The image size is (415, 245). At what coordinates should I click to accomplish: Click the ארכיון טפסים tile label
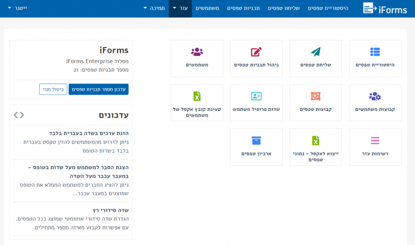pyautogui.click(x=256, y=153)
